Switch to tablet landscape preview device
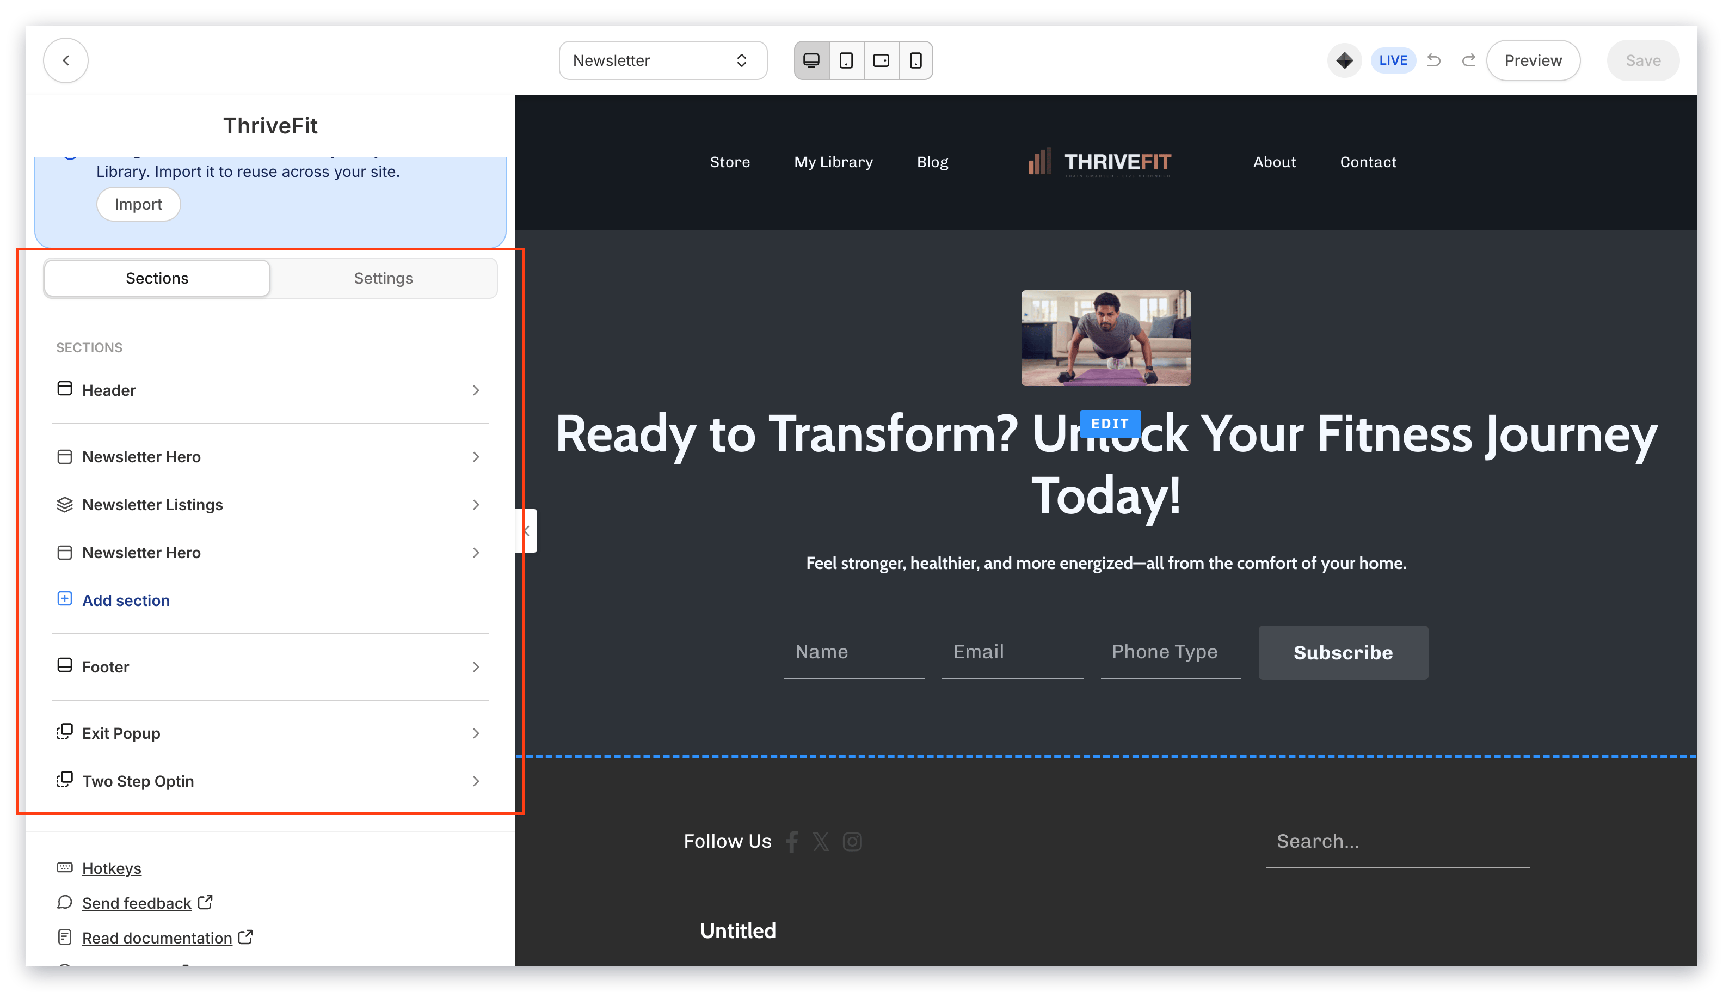The height and width of the screenshot is (992, 1723). [881, 60]
